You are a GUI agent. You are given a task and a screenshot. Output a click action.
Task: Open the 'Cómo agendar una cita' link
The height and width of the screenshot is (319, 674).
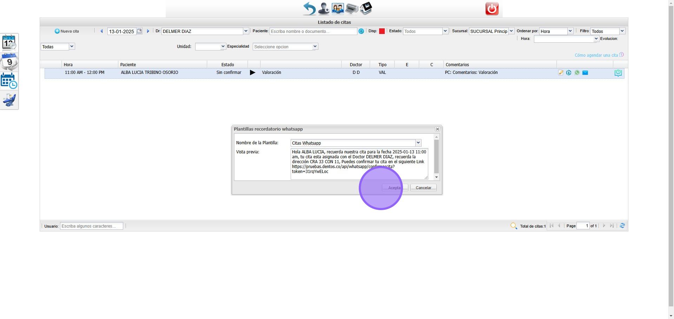tap(596, 55)
